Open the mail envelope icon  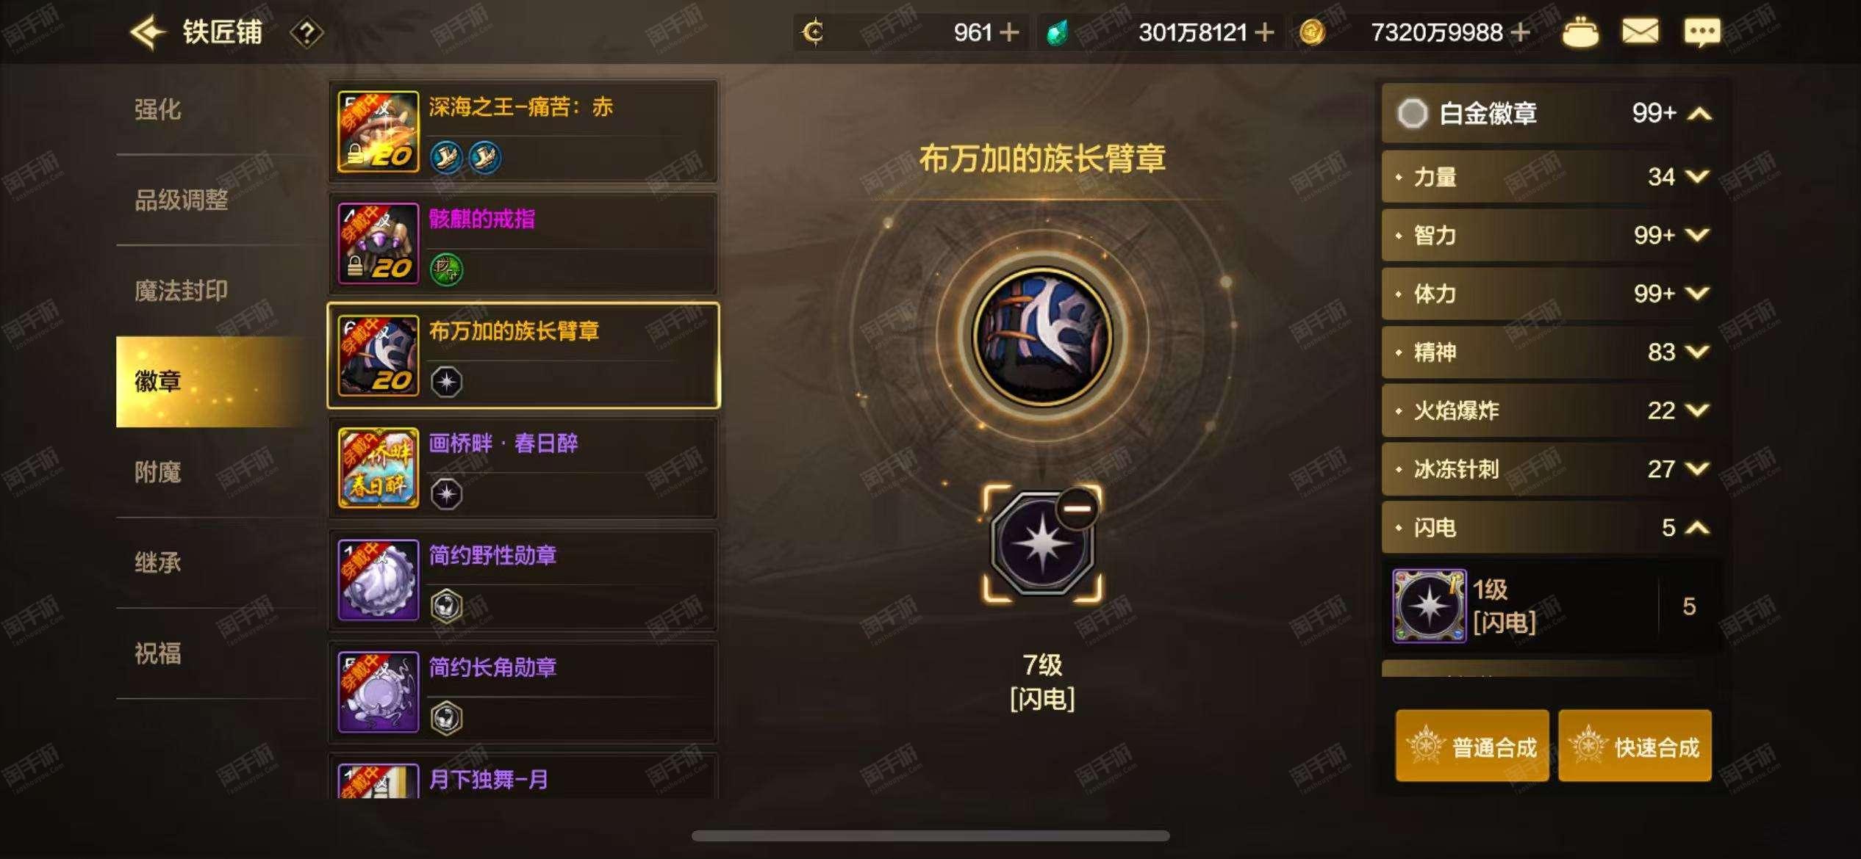tap(1641, 32)
